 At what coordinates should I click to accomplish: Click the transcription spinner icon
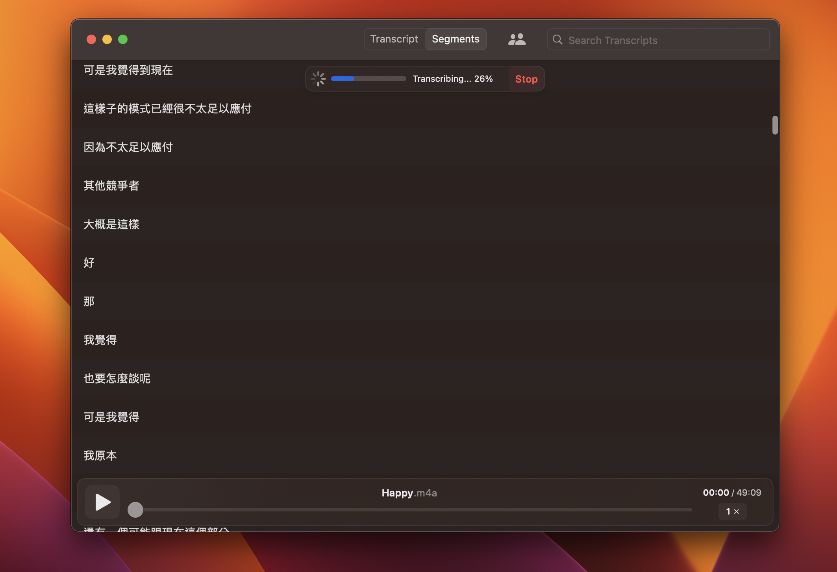(x=318, y=79)
